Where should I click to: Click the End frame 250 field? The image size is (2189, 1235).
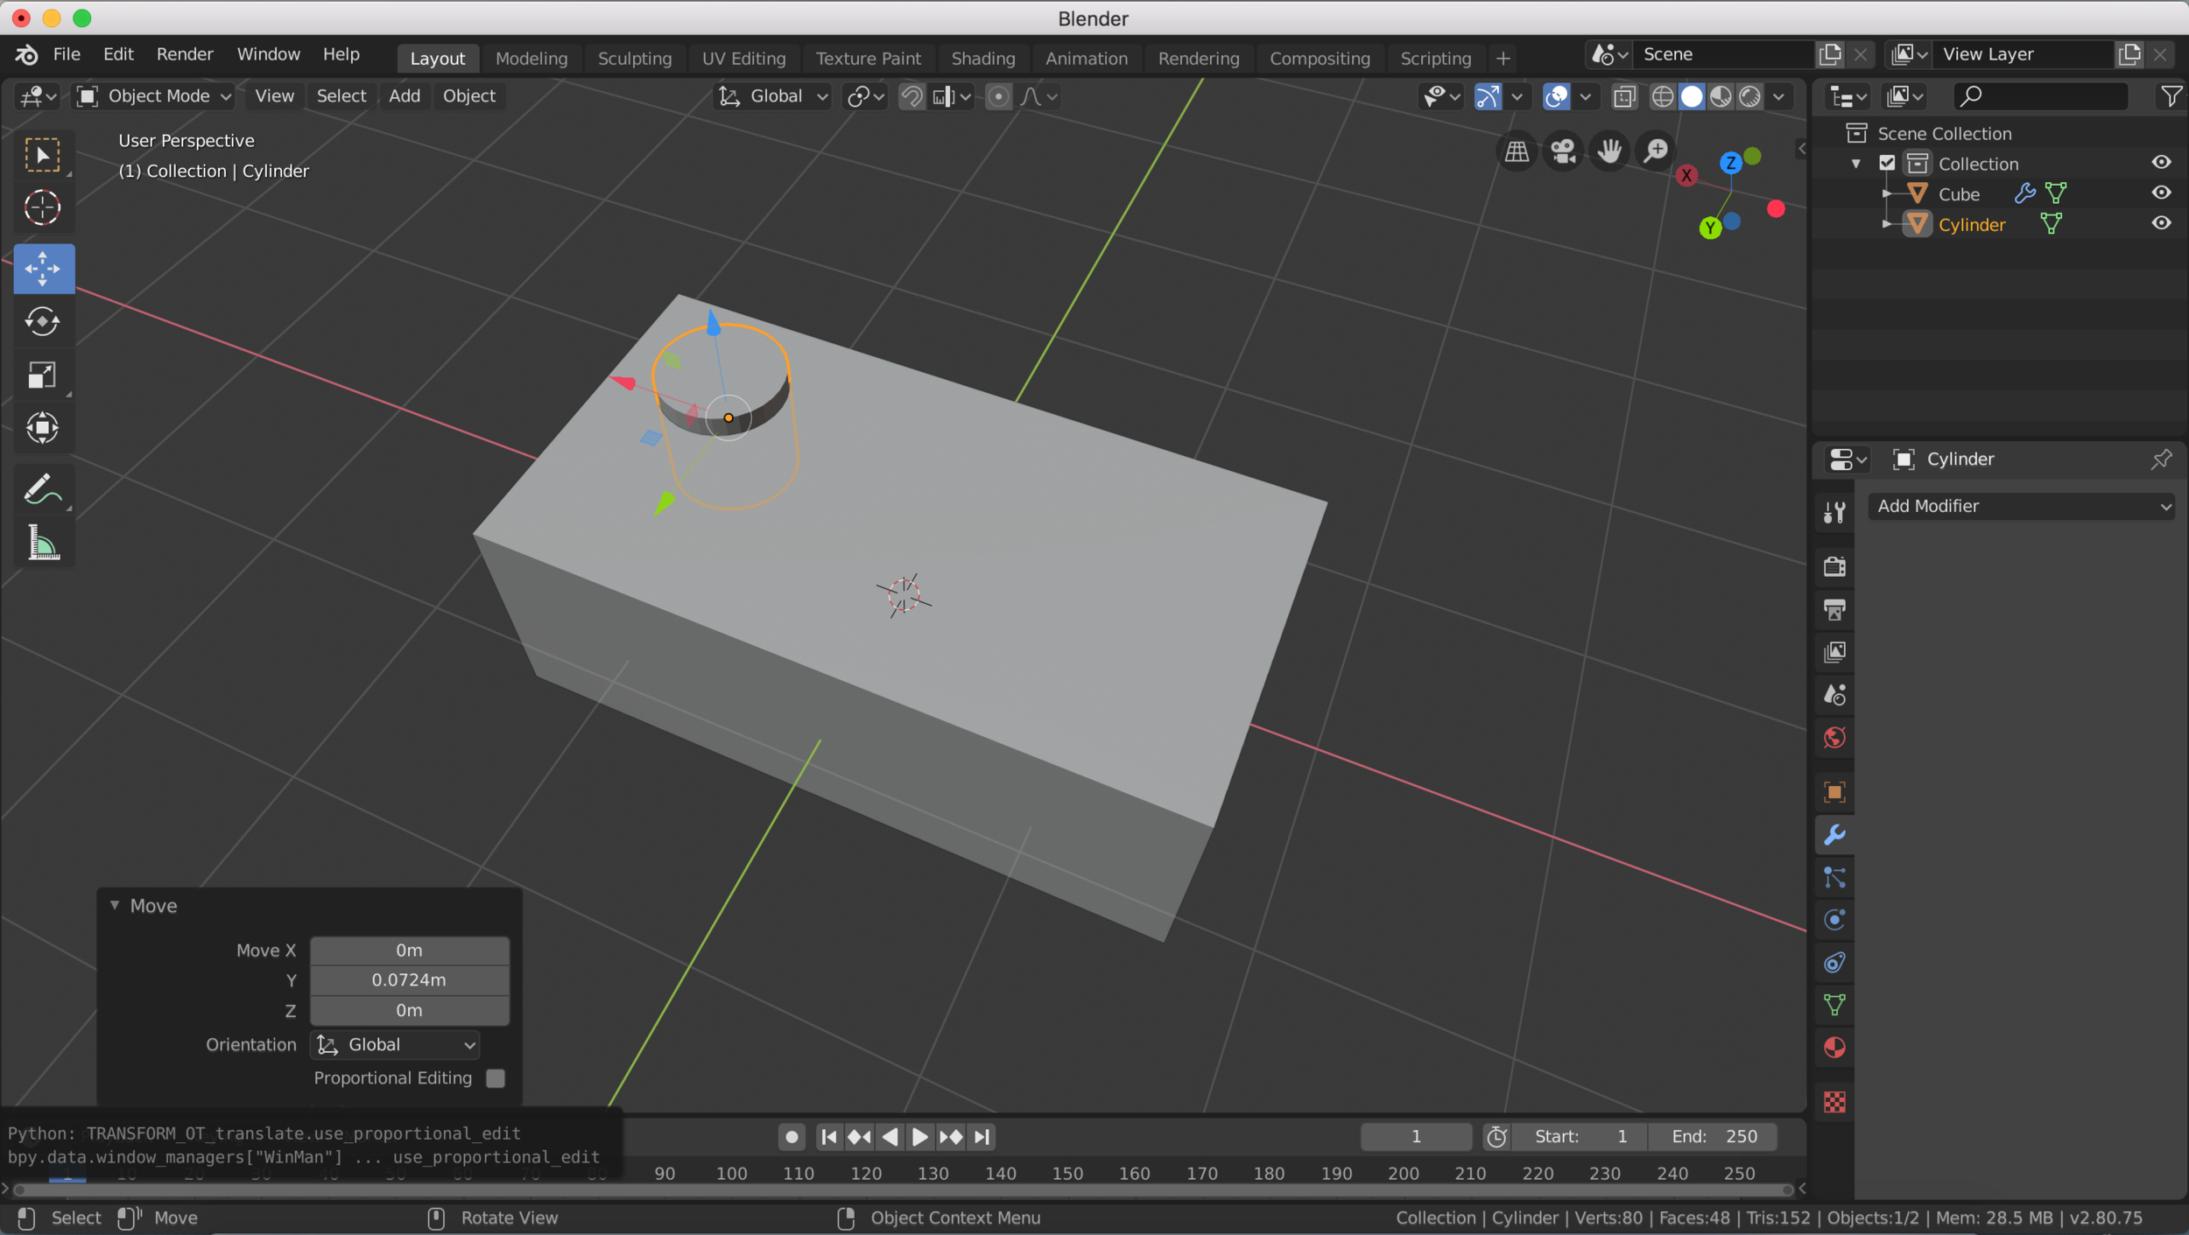(1714, 1136)
